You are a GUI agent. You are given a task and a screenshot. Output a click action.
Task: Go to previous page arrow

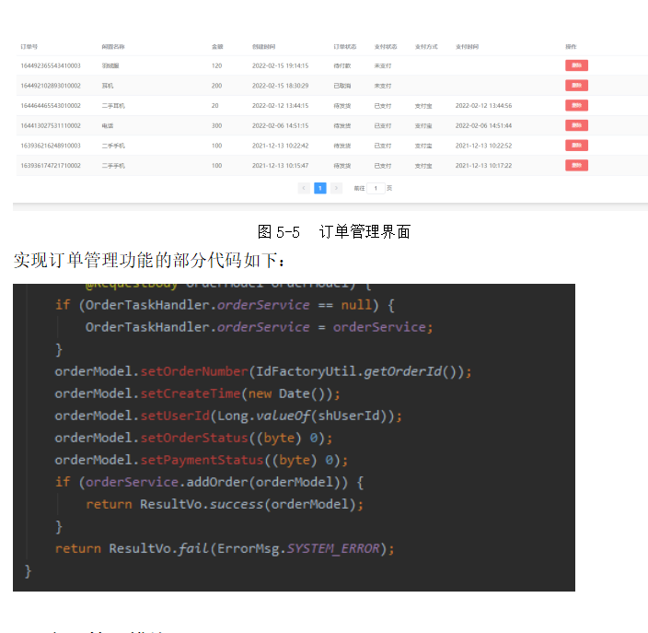[304, 188]
